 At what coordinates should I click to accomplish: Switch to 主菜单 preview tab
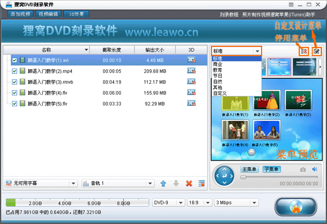click(250, 169)
